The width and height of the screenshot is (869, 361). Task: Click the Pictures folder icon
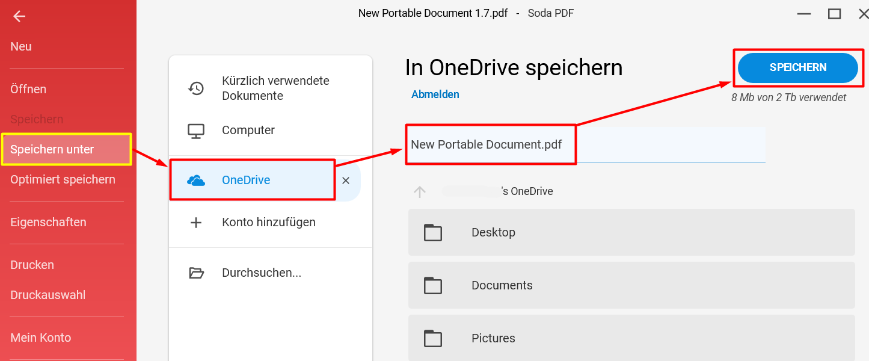pos(433,338)
